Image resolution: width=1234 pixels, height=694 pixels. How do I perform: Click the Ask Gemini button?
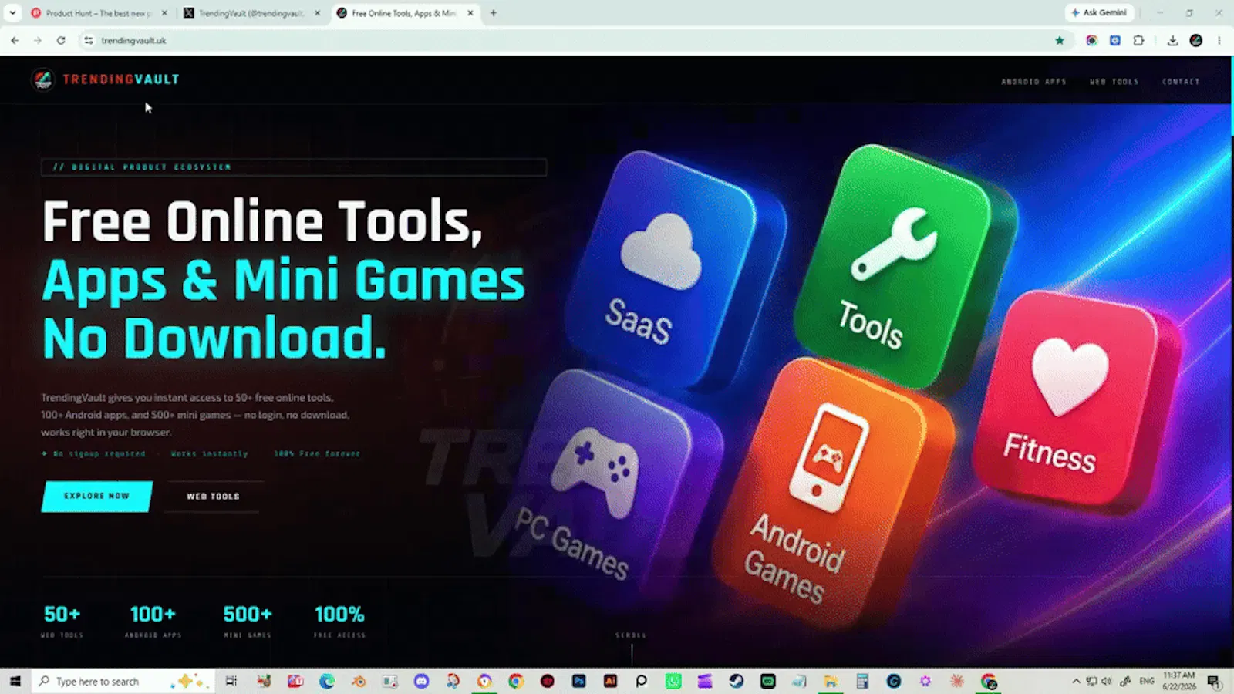(1100, 12)
